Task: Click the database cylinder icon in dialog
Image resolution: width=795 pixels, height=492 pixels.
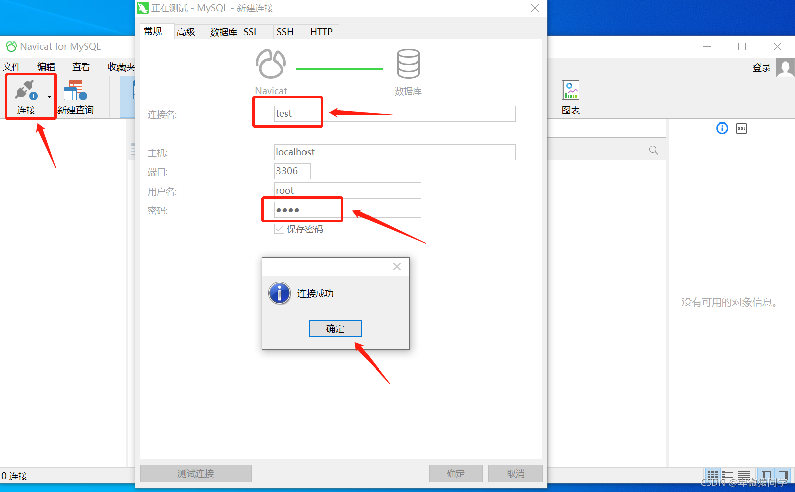Action: point(408,64)
